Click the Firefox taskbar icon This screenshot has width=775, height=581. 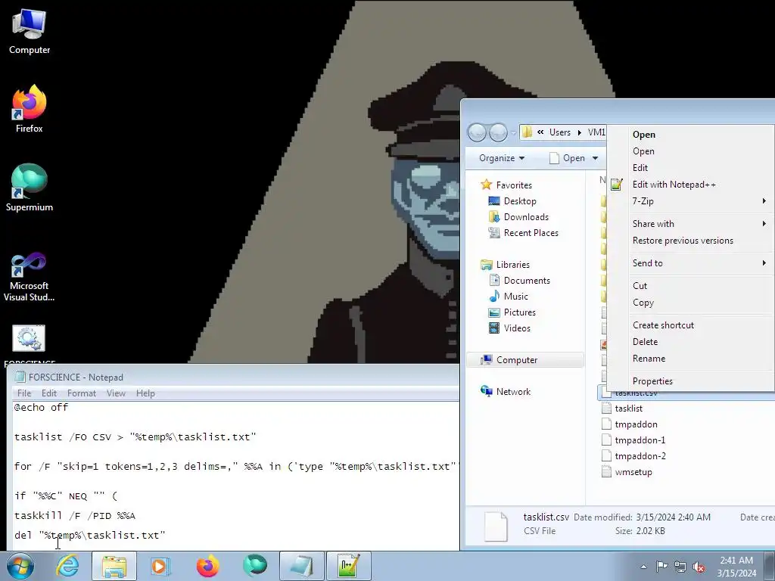pos(207,566)
